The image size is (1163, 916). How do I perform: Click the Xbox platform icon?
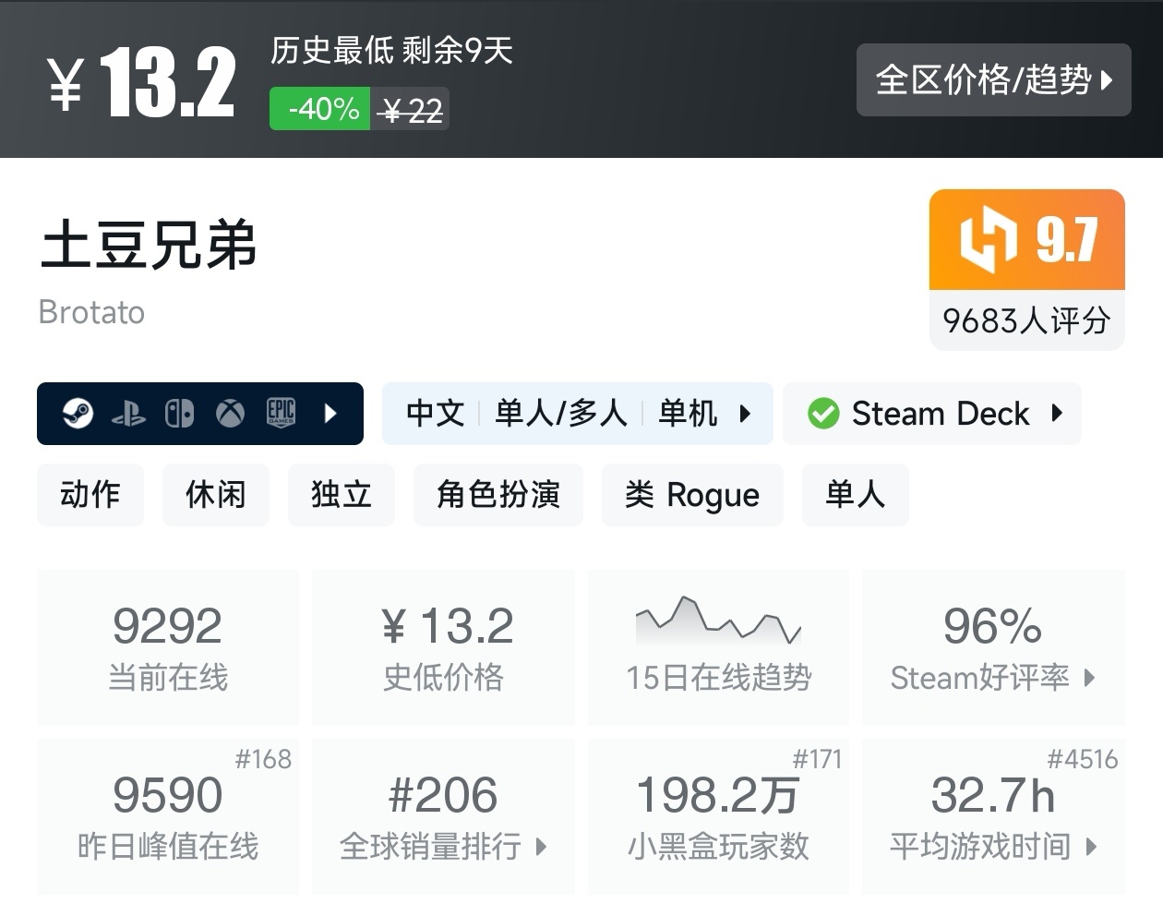tap(231, 413)
